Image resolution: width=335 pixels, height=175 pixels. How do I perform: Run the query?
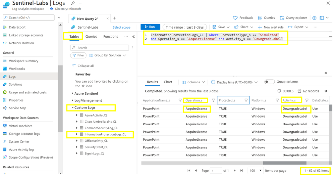click(151, 27)
